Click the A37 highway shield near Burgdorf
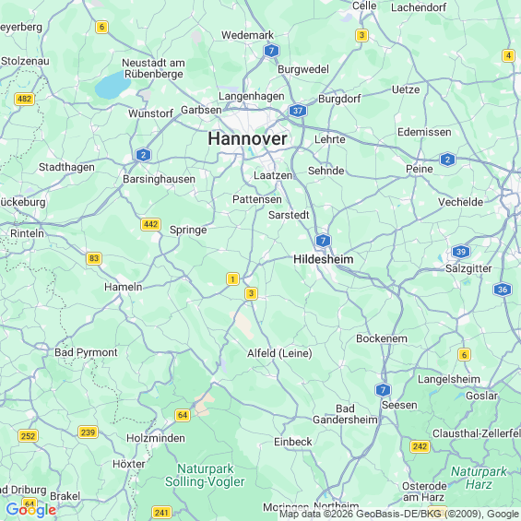This screenshot has height=521, width=521. pos(298,111)
